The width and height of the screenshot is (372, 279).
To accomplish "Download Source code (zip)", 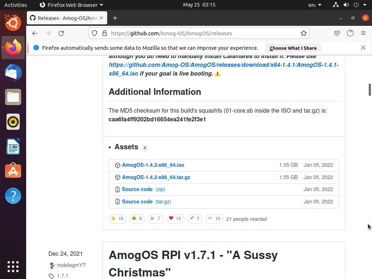I will (143, 189).
